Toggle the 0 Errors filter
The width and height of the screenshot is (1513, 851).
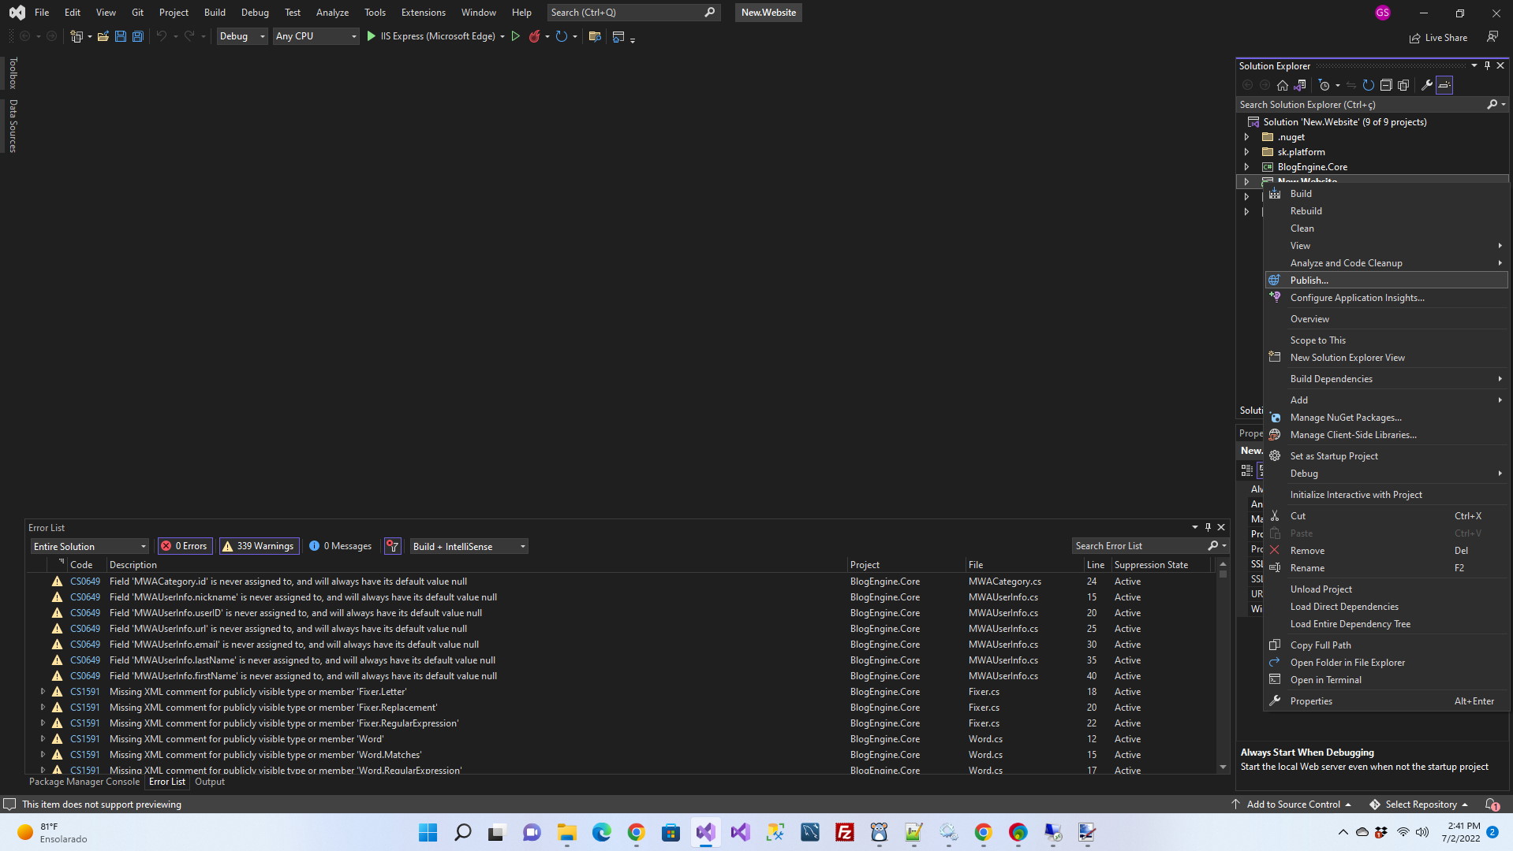185,546
